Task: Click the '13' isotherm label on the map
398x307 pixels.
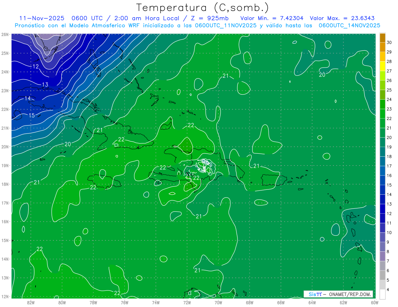Action: tap(45, 85)
